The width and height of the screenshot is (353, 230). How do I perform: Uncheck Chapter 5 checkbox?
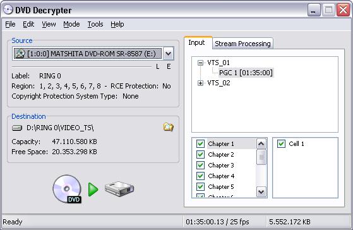tap(200, 187)
